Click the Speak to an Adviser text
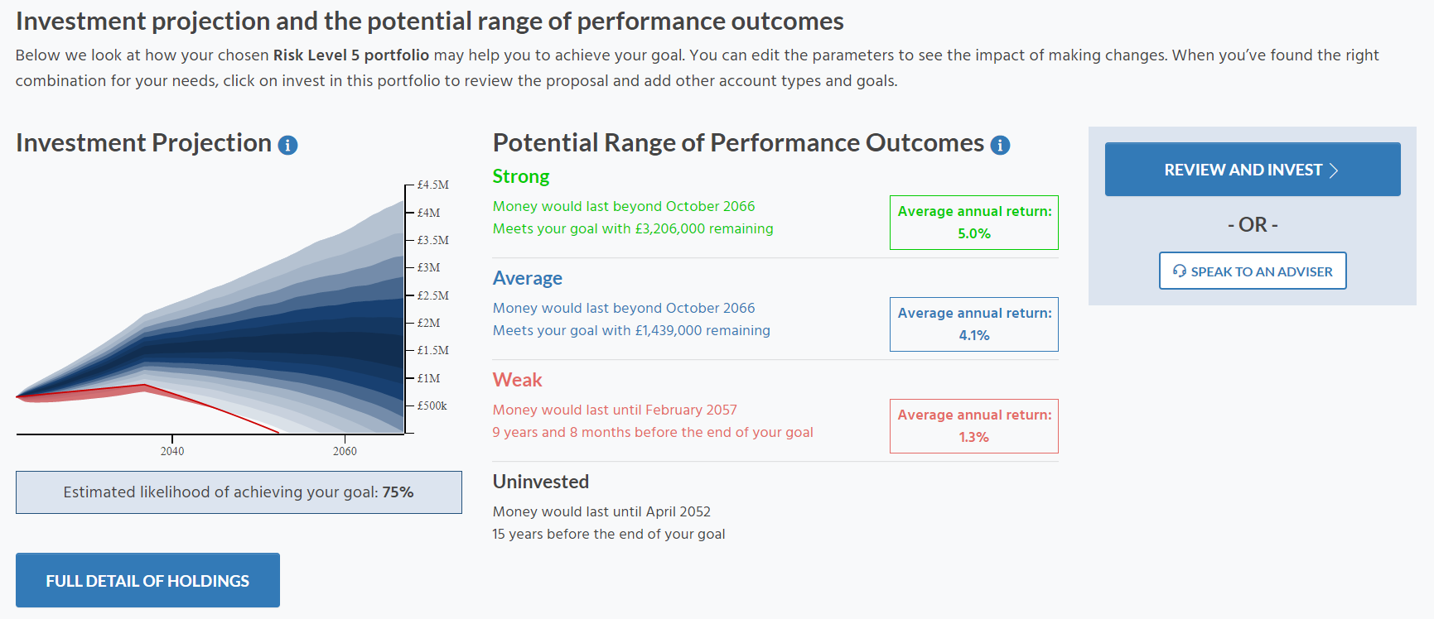This screenshot has width=1434, height=619. click(x=1261, y=271)
